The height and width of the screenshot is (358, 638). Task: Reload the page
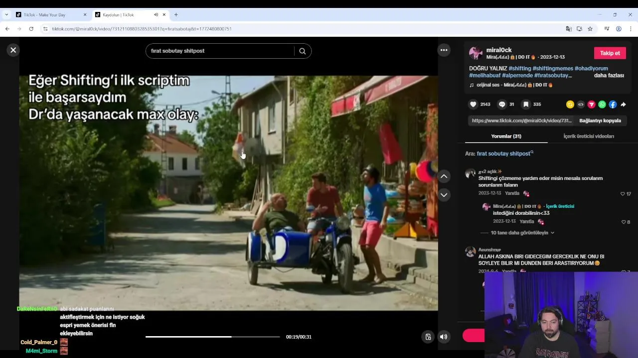[31, 29]
